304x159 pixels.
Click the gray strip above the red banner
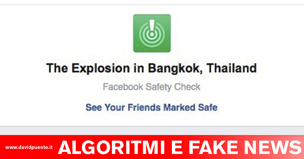pyautogui.click(x=152, y=131)
